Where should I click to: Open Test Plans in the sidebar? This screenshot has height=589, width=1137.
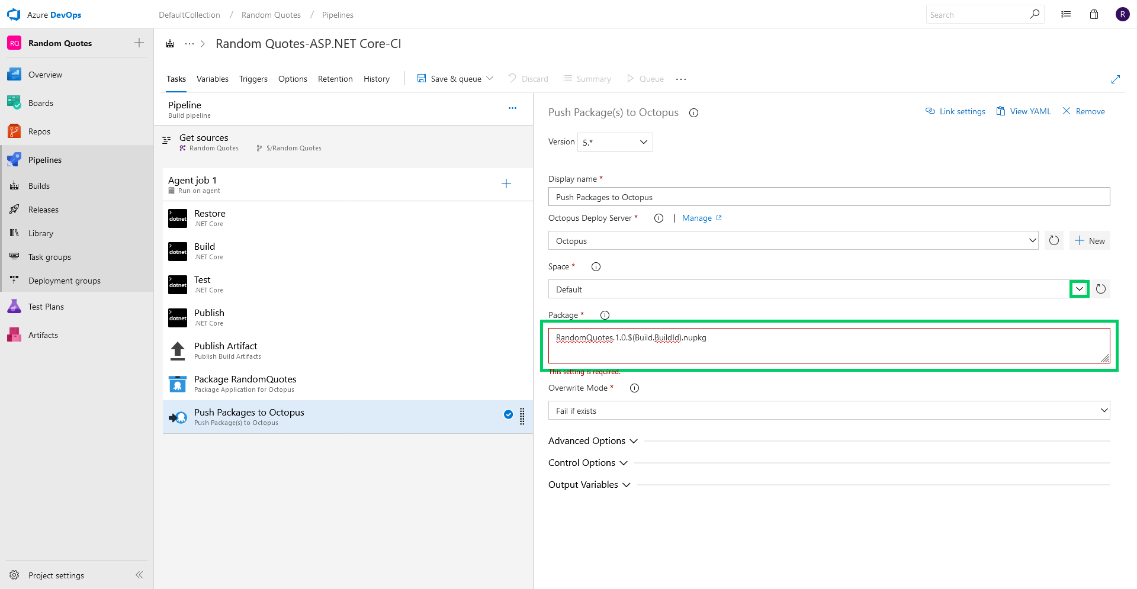coord(46,307)
